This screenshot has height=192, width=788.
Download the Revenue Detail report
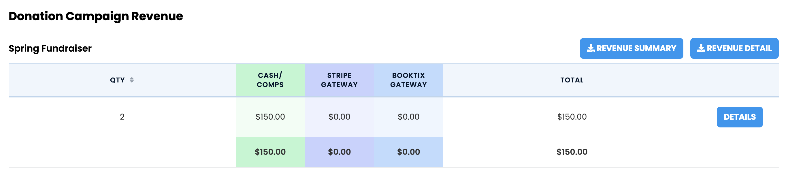734,48
